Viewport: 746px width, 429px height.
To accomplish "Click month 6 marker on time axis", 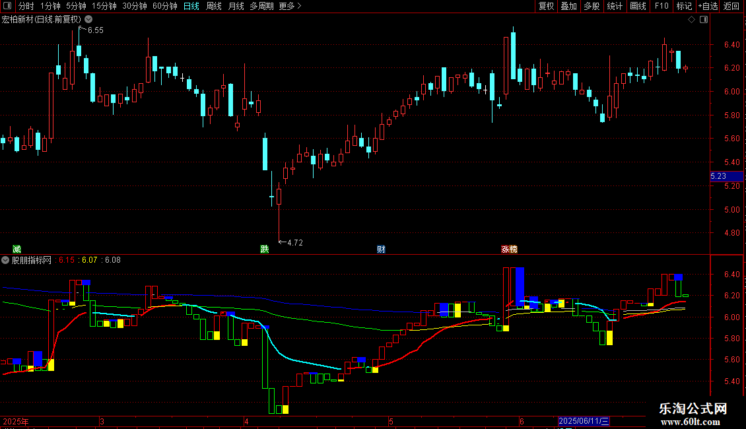I will (x=522, y=421).
